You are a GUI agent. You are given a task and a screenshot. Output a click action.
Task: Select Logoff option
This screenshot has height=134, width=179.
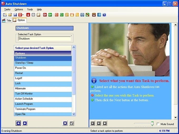43,79
